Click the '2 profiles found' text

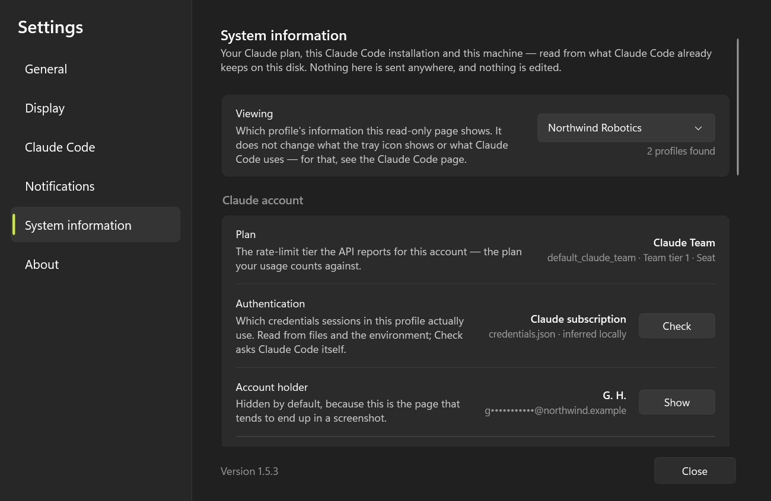[681, 151]
